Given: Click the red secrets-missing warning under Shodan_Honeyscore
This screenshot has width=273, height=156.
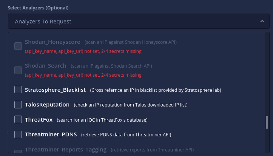Looking at the screenshot, I should point(83,51).
